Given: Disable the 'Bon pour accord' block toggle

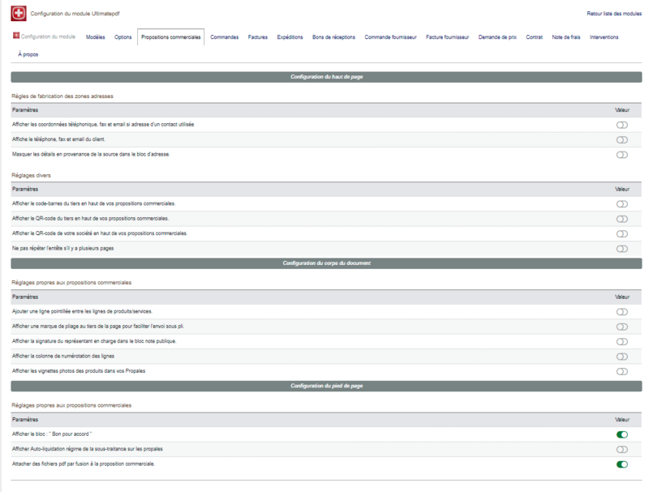Looking at the screenshot, I should point(621,434).
